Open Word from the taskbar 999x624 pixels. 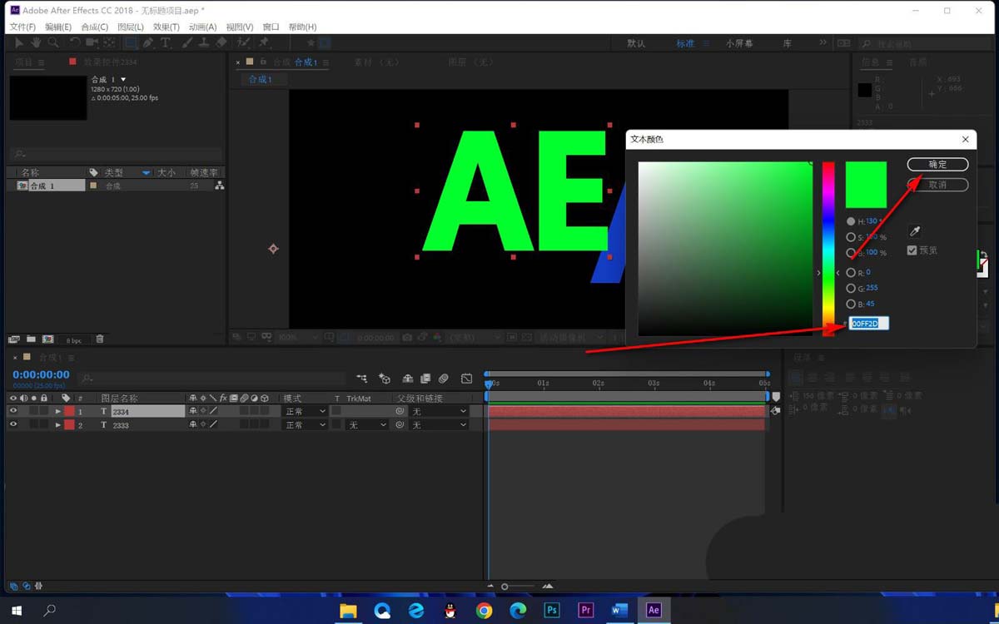(619, 610)
